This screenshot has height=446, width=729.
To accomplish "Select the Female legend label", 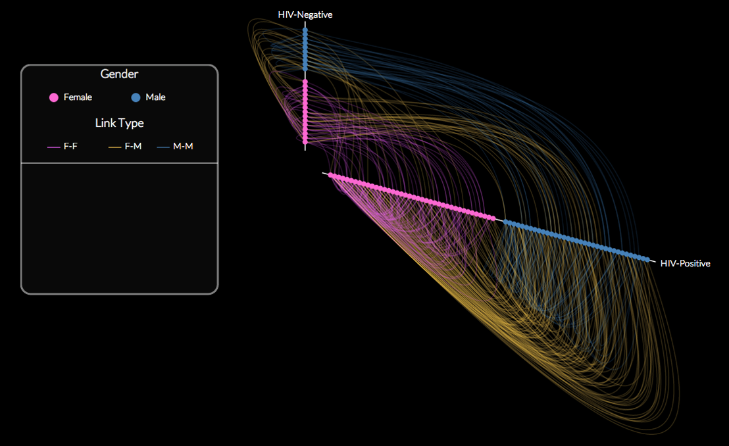I will click(x=78, y=97).
